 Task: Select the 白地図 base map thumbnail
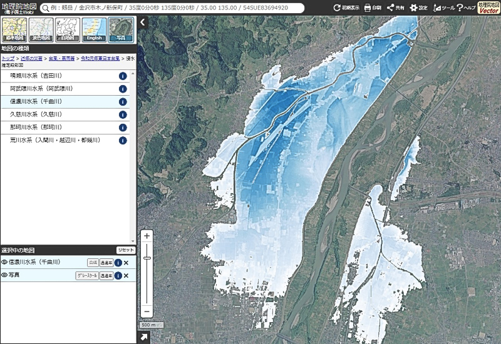pos(68,30)
